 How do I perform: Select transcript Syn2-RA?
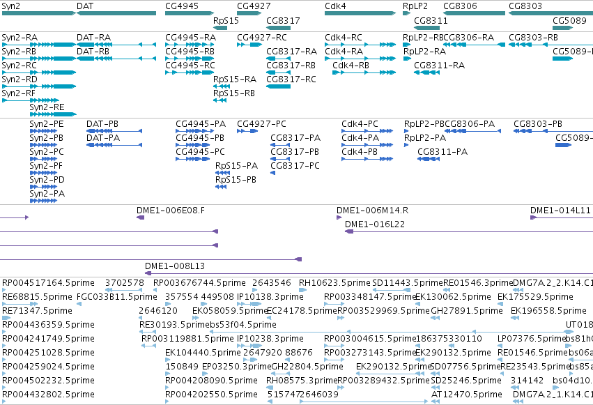click(20, 38)
